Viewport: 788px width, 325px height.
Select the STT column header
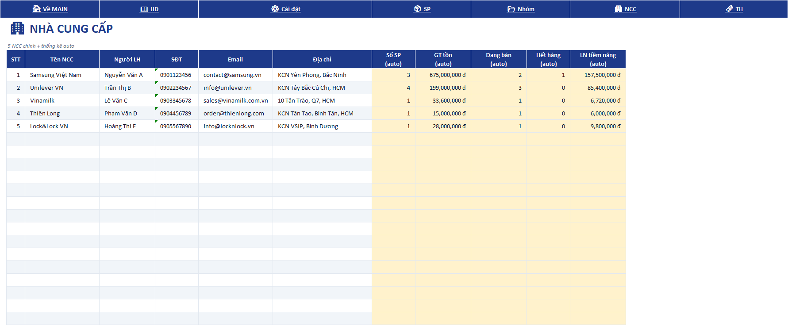(15, 59)
